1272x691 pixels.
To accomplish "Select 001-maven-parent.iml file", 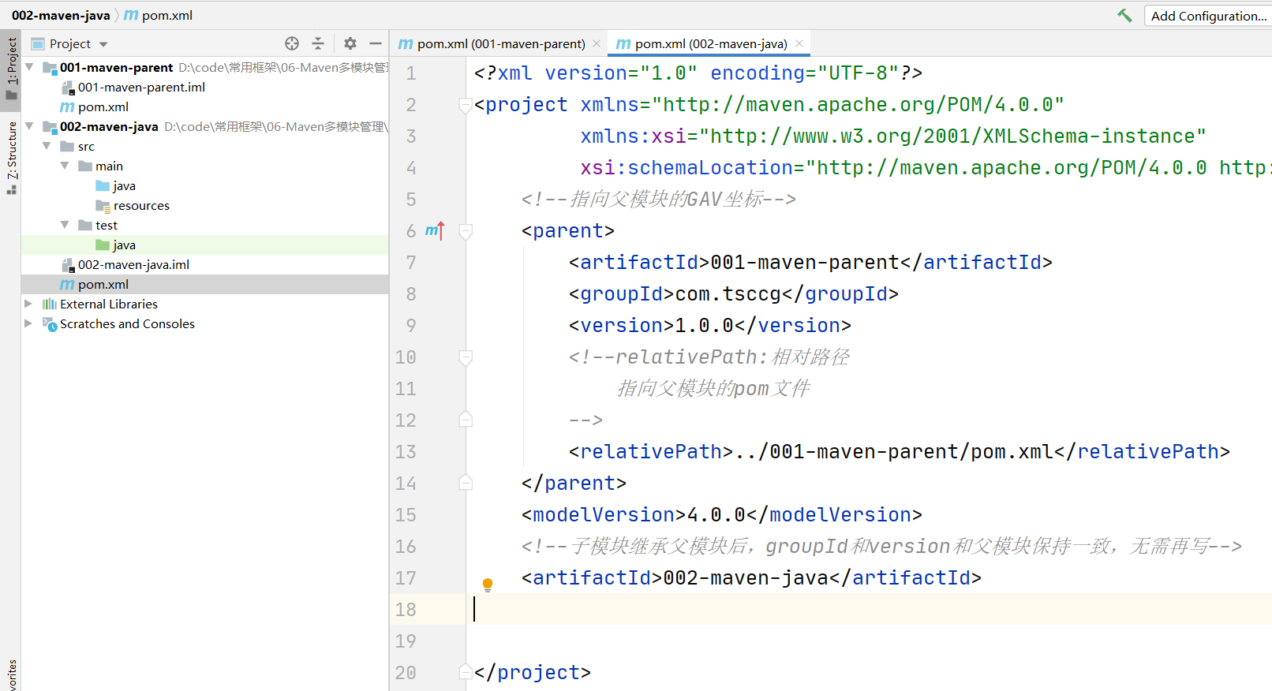I will tap(141, 87).
